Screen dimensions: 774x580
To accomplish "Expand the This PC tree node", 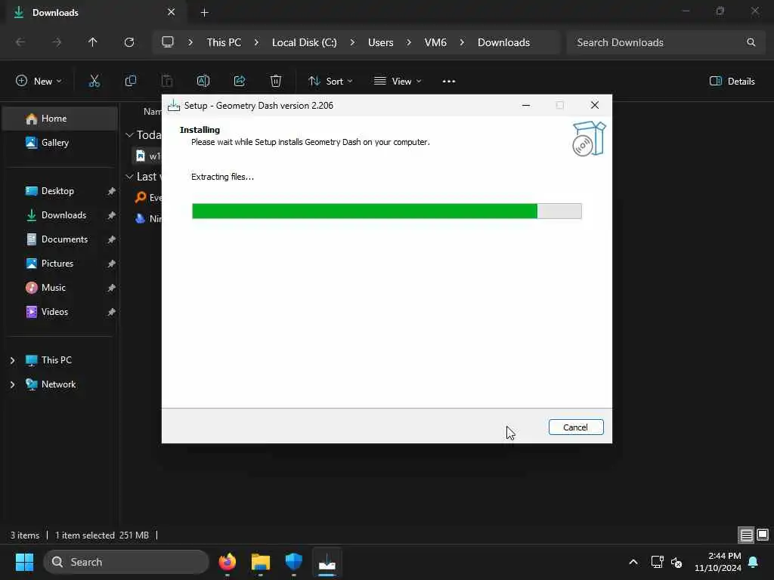I will (12, 360).
